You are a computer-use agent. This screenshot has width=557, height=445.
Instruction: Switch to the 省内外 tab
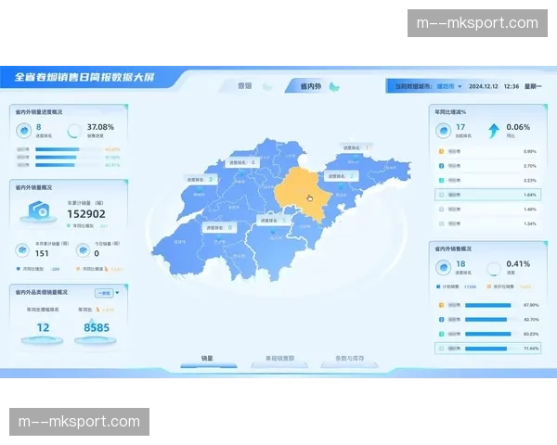click(311, 86)
